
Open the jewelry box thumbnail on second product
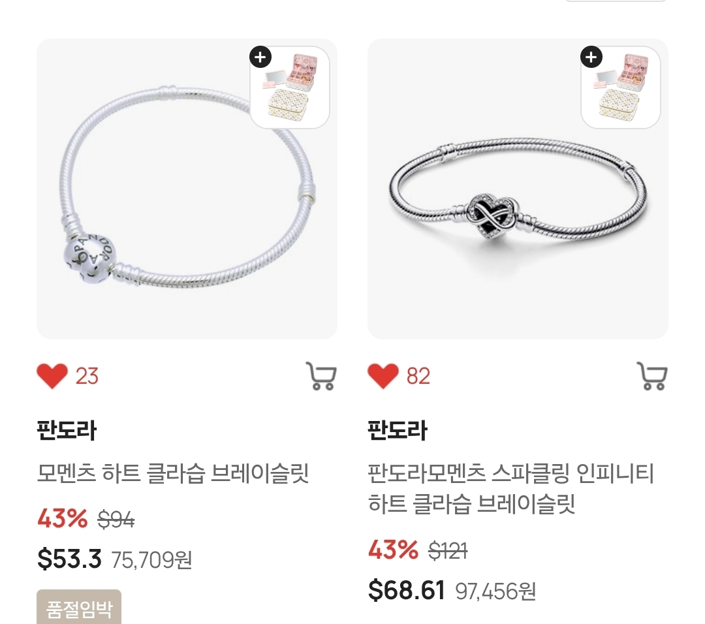point(621,87)
